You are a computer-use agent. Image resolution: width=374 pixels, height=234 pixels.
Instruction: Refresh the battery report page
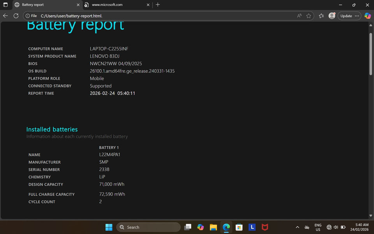tap(16, 16)
